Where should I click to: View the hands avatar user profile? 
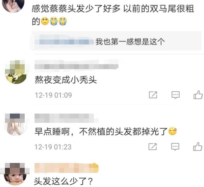[x=16, y=124]
